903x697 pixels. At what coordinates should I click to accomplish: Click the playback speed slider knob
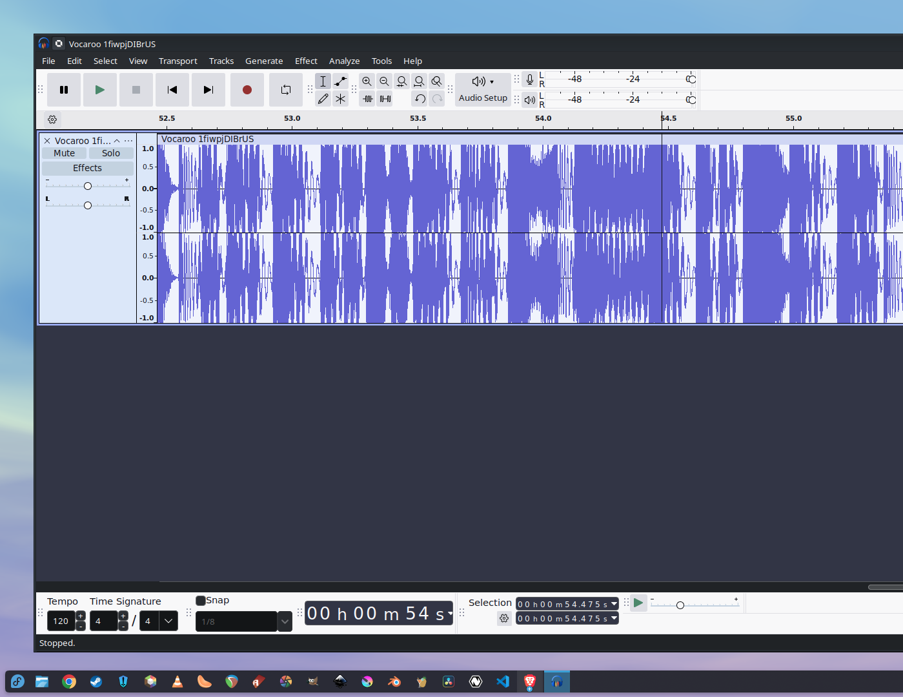click(x=680, y=605)
